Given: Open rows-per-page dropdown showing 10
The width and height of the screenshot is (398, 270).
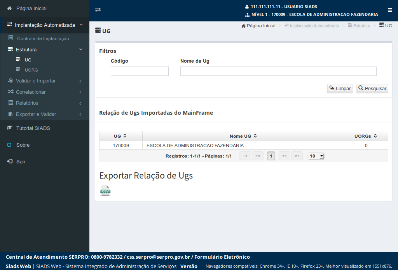Looking at the screenshot, I should (316, 156).
